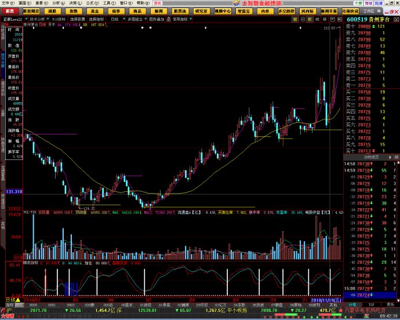
Task: Open the 智慧宝 section
Action: pos(244,11)
